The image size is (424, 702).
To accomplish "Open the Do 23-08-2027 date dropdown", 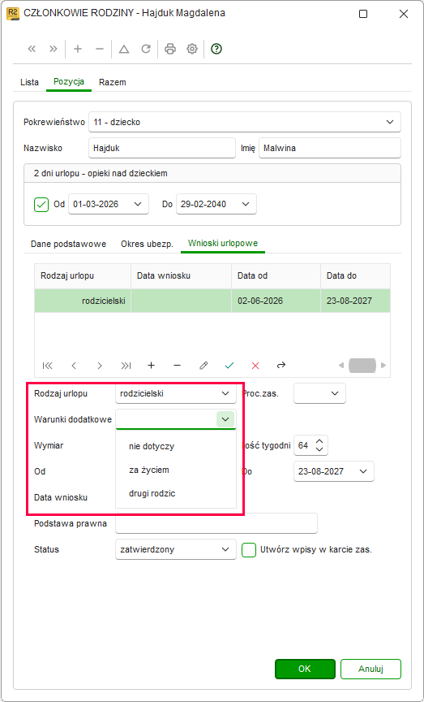I will click(x=363, y=471).
